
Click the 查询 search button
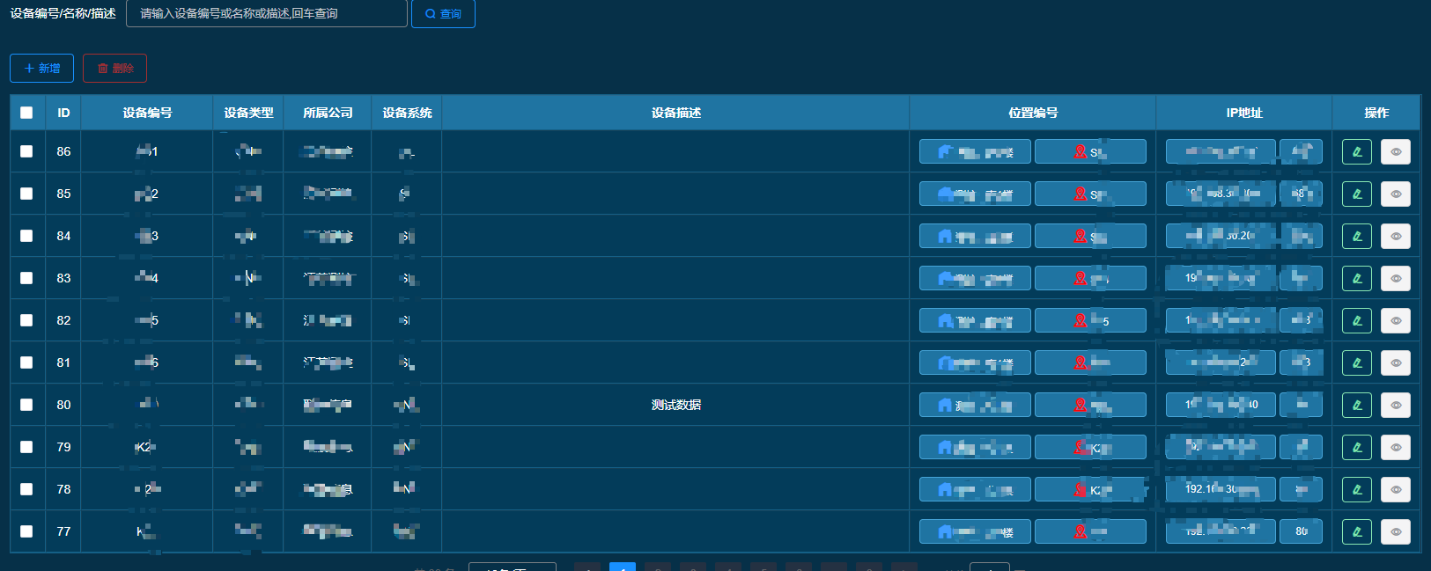(443, 14)
